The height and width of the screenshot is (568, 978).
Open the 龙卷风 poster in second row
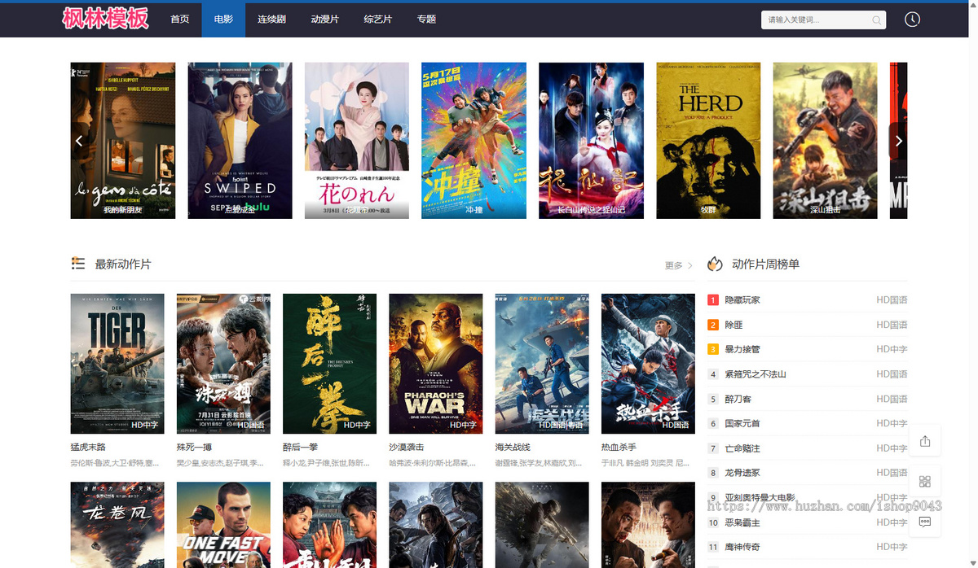coord(117,525)
